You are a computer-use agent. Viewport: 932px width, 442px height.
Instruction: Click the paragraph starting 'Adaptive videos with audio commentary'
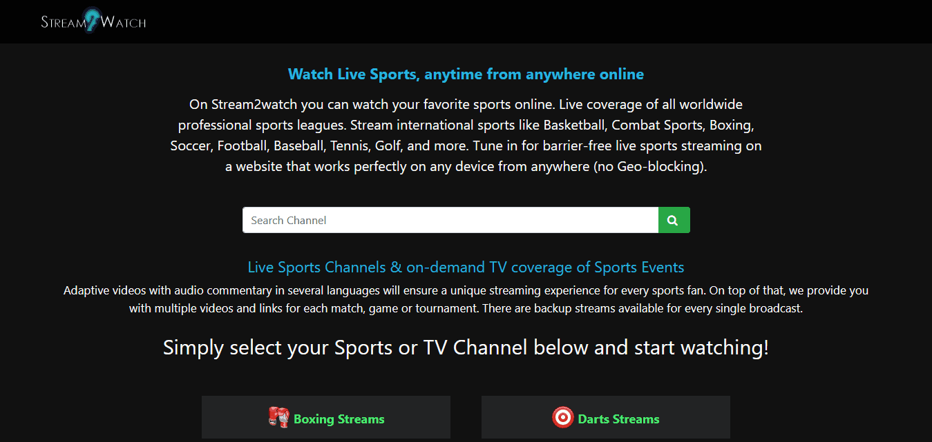(x=466, y=299)
